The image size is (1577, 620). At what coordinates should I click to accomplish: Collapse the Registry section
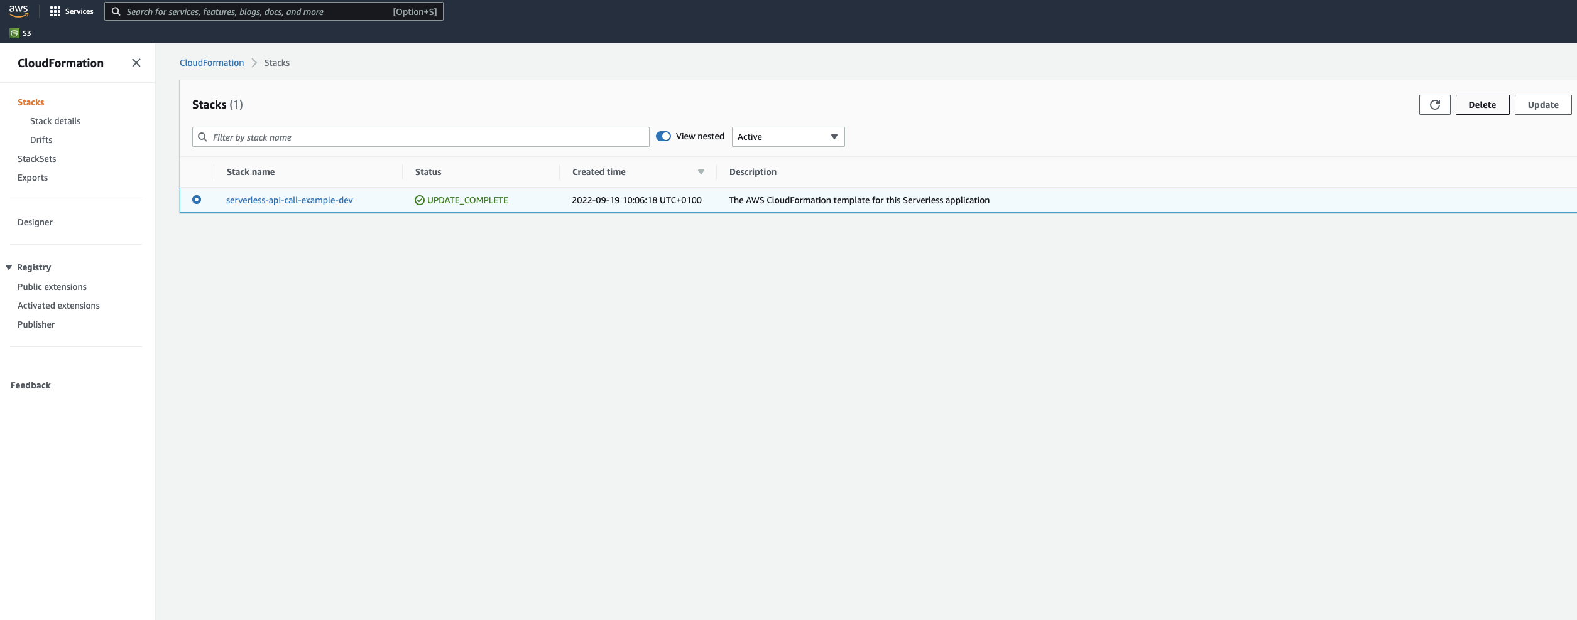click(x=9, y=267)
